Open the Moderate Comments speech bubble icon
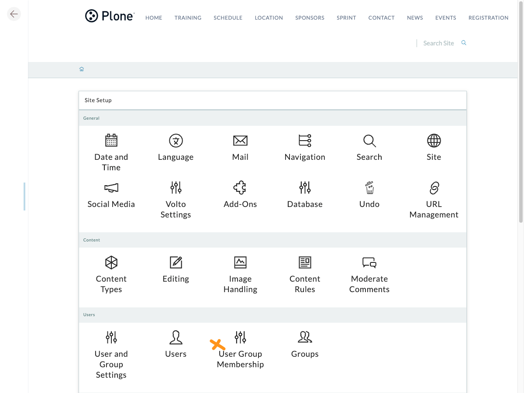 click(x=369, y=262)
